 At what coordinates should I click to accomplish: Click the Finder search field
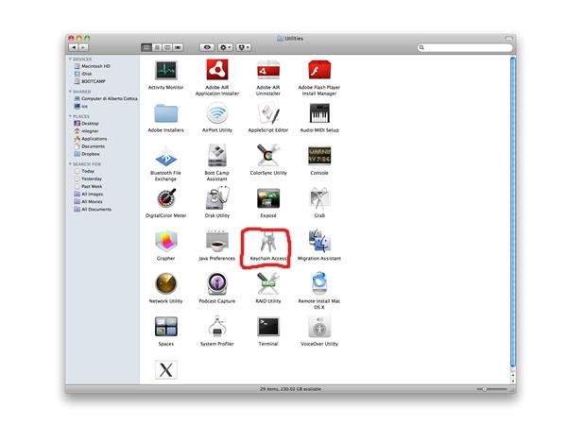(x=465, y=47)
